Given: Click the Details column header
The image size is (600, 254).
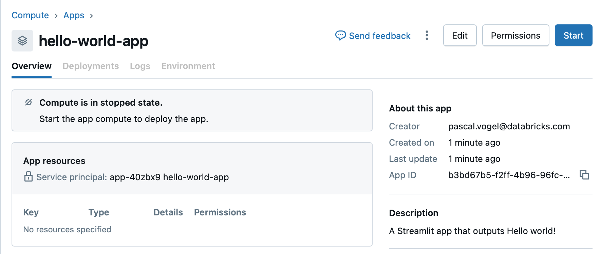Looking at the screenshot, I should click(168, 212).
